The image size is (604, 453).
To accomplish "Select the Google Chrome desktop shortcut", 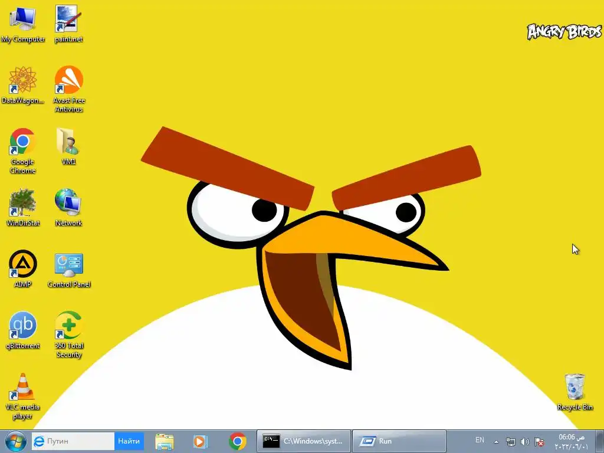I will (23, 150).
